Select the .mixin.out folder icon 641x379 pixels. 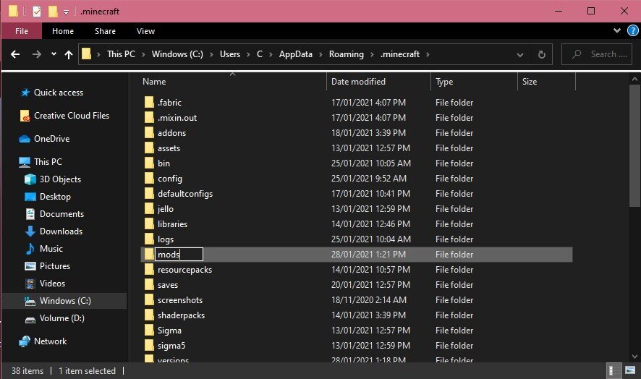[149, 117]
